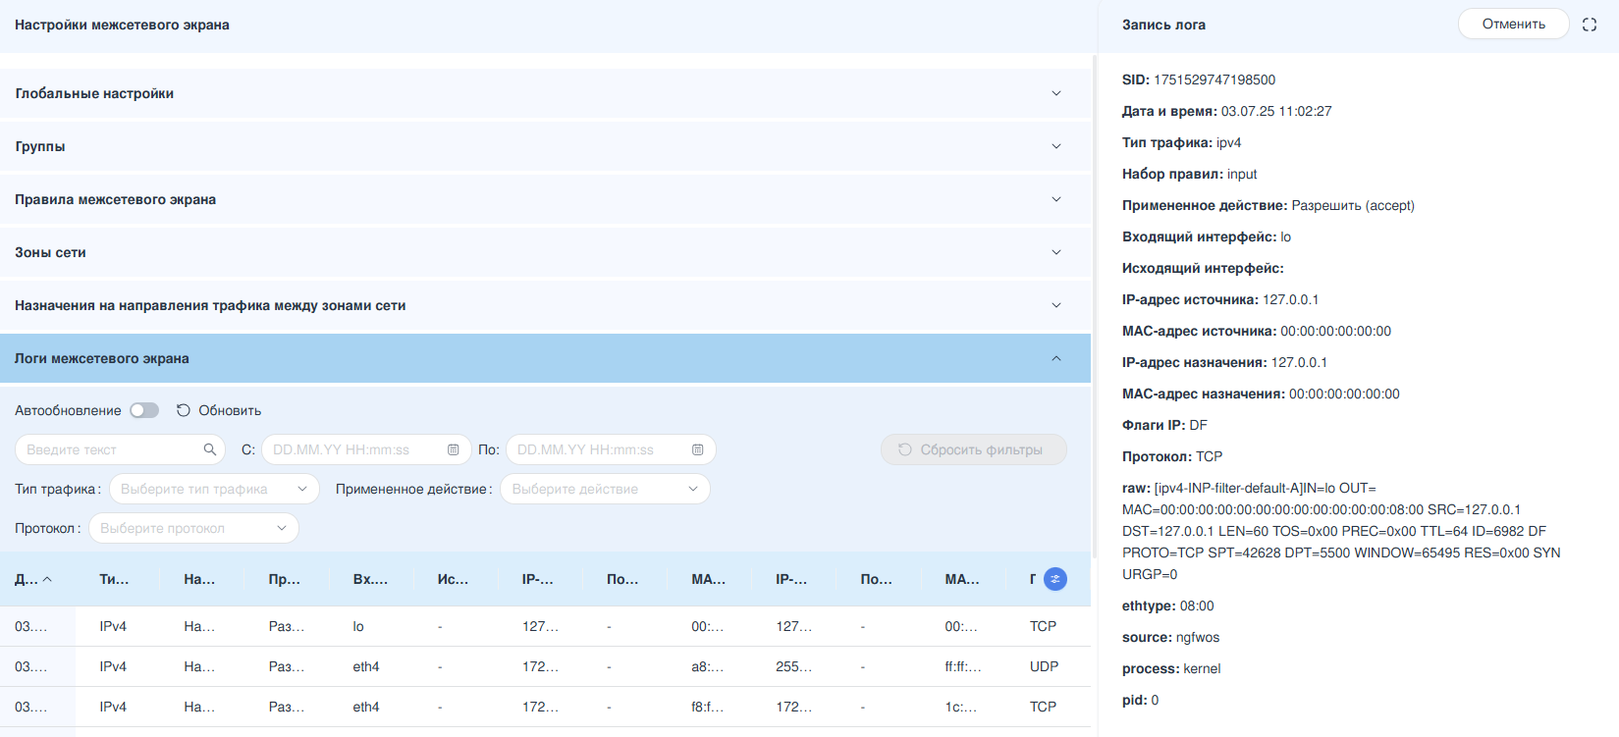Toggle the Автообновление switch
Viewport: 1619px width, 737px height.
144,410
